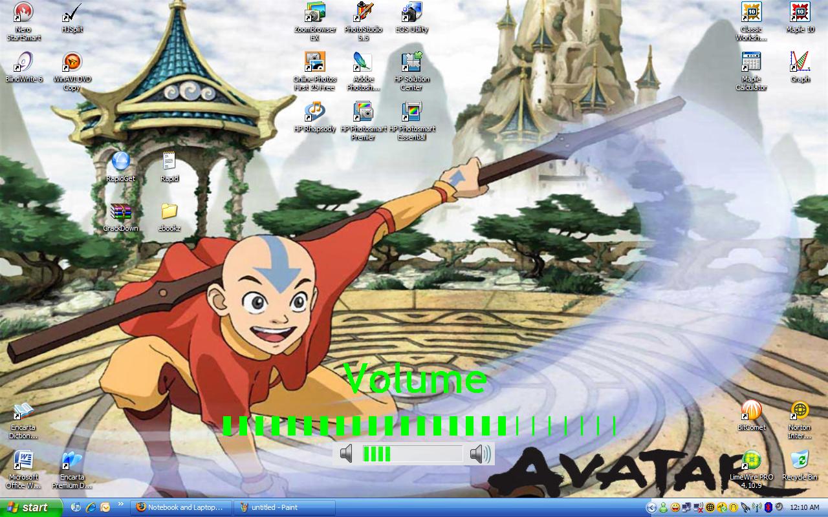Launch LimeWire PRO 4.10.9 icon
Viewport: 828px width, 517px height.
click(x=751, y=469)
